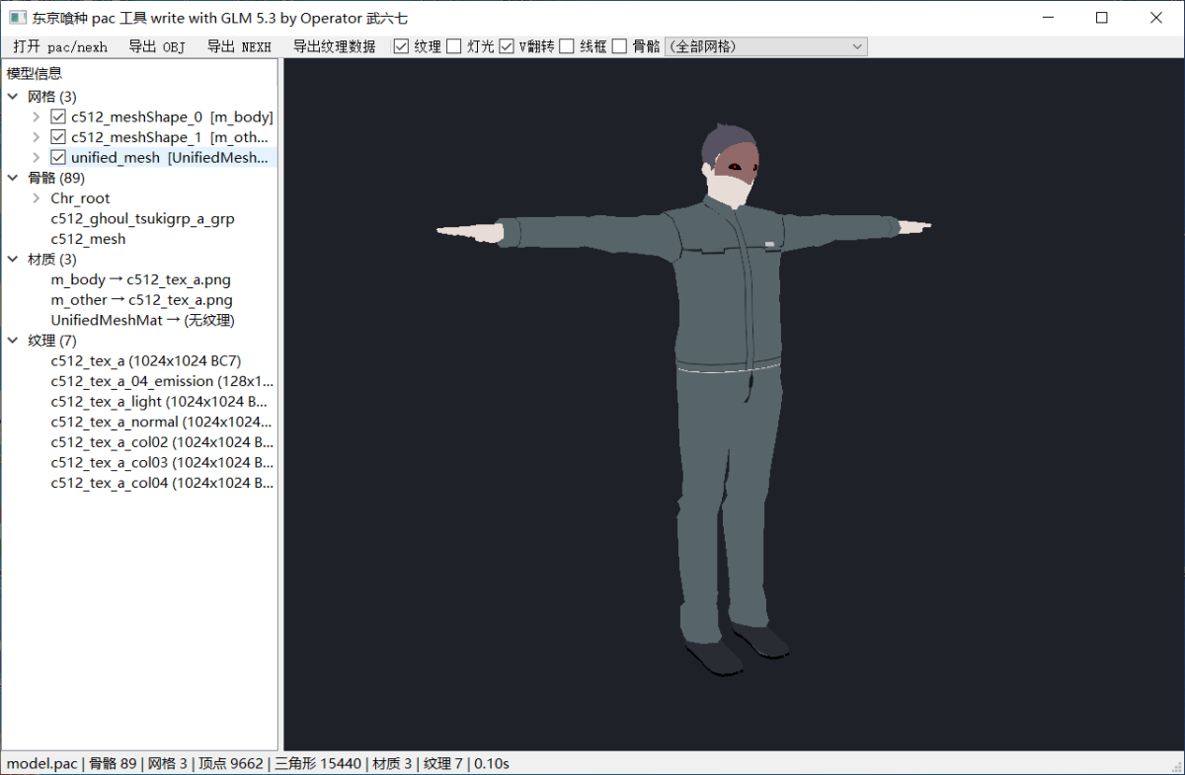Maximize the window

1102,18
